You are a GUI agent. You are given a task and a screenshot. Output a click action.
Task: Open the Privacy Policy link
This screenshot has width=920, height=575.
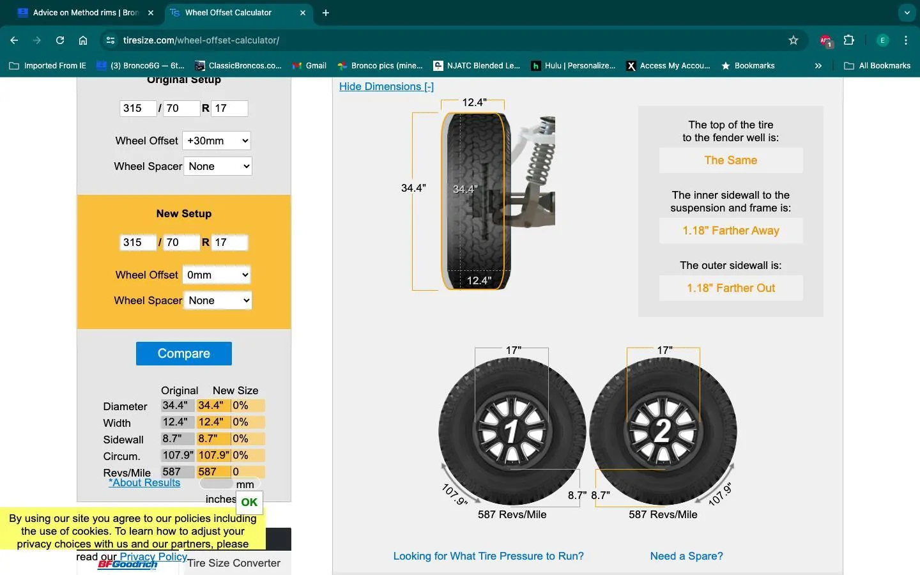tap(153, 556)
